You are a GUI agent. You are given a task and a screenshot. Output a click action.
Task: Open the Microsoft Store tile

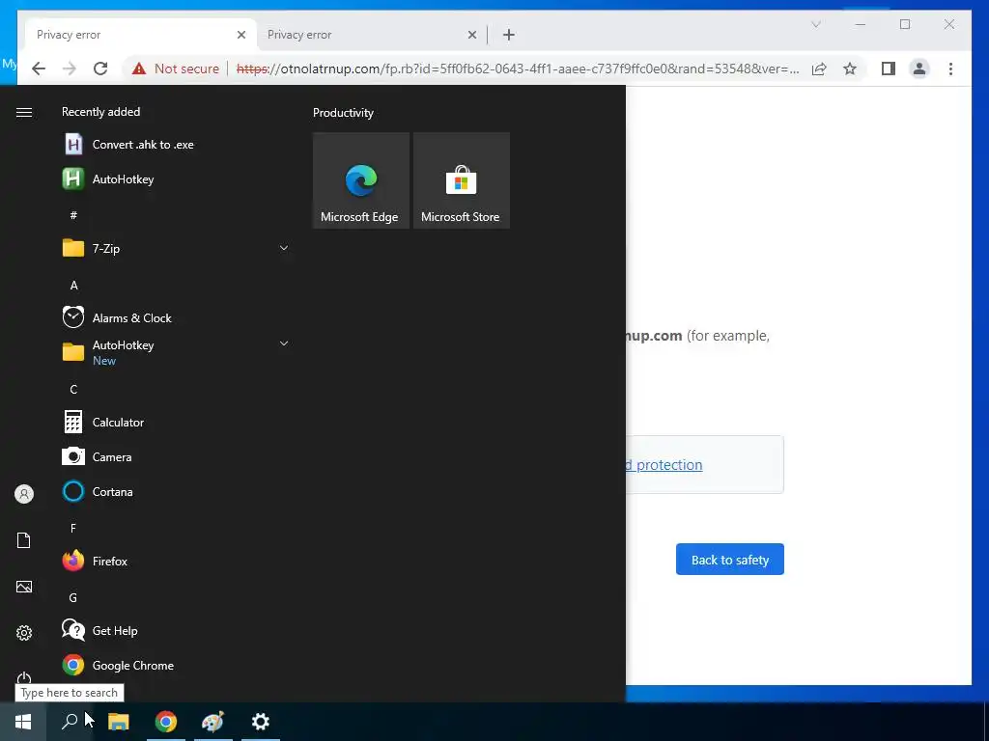461,180
